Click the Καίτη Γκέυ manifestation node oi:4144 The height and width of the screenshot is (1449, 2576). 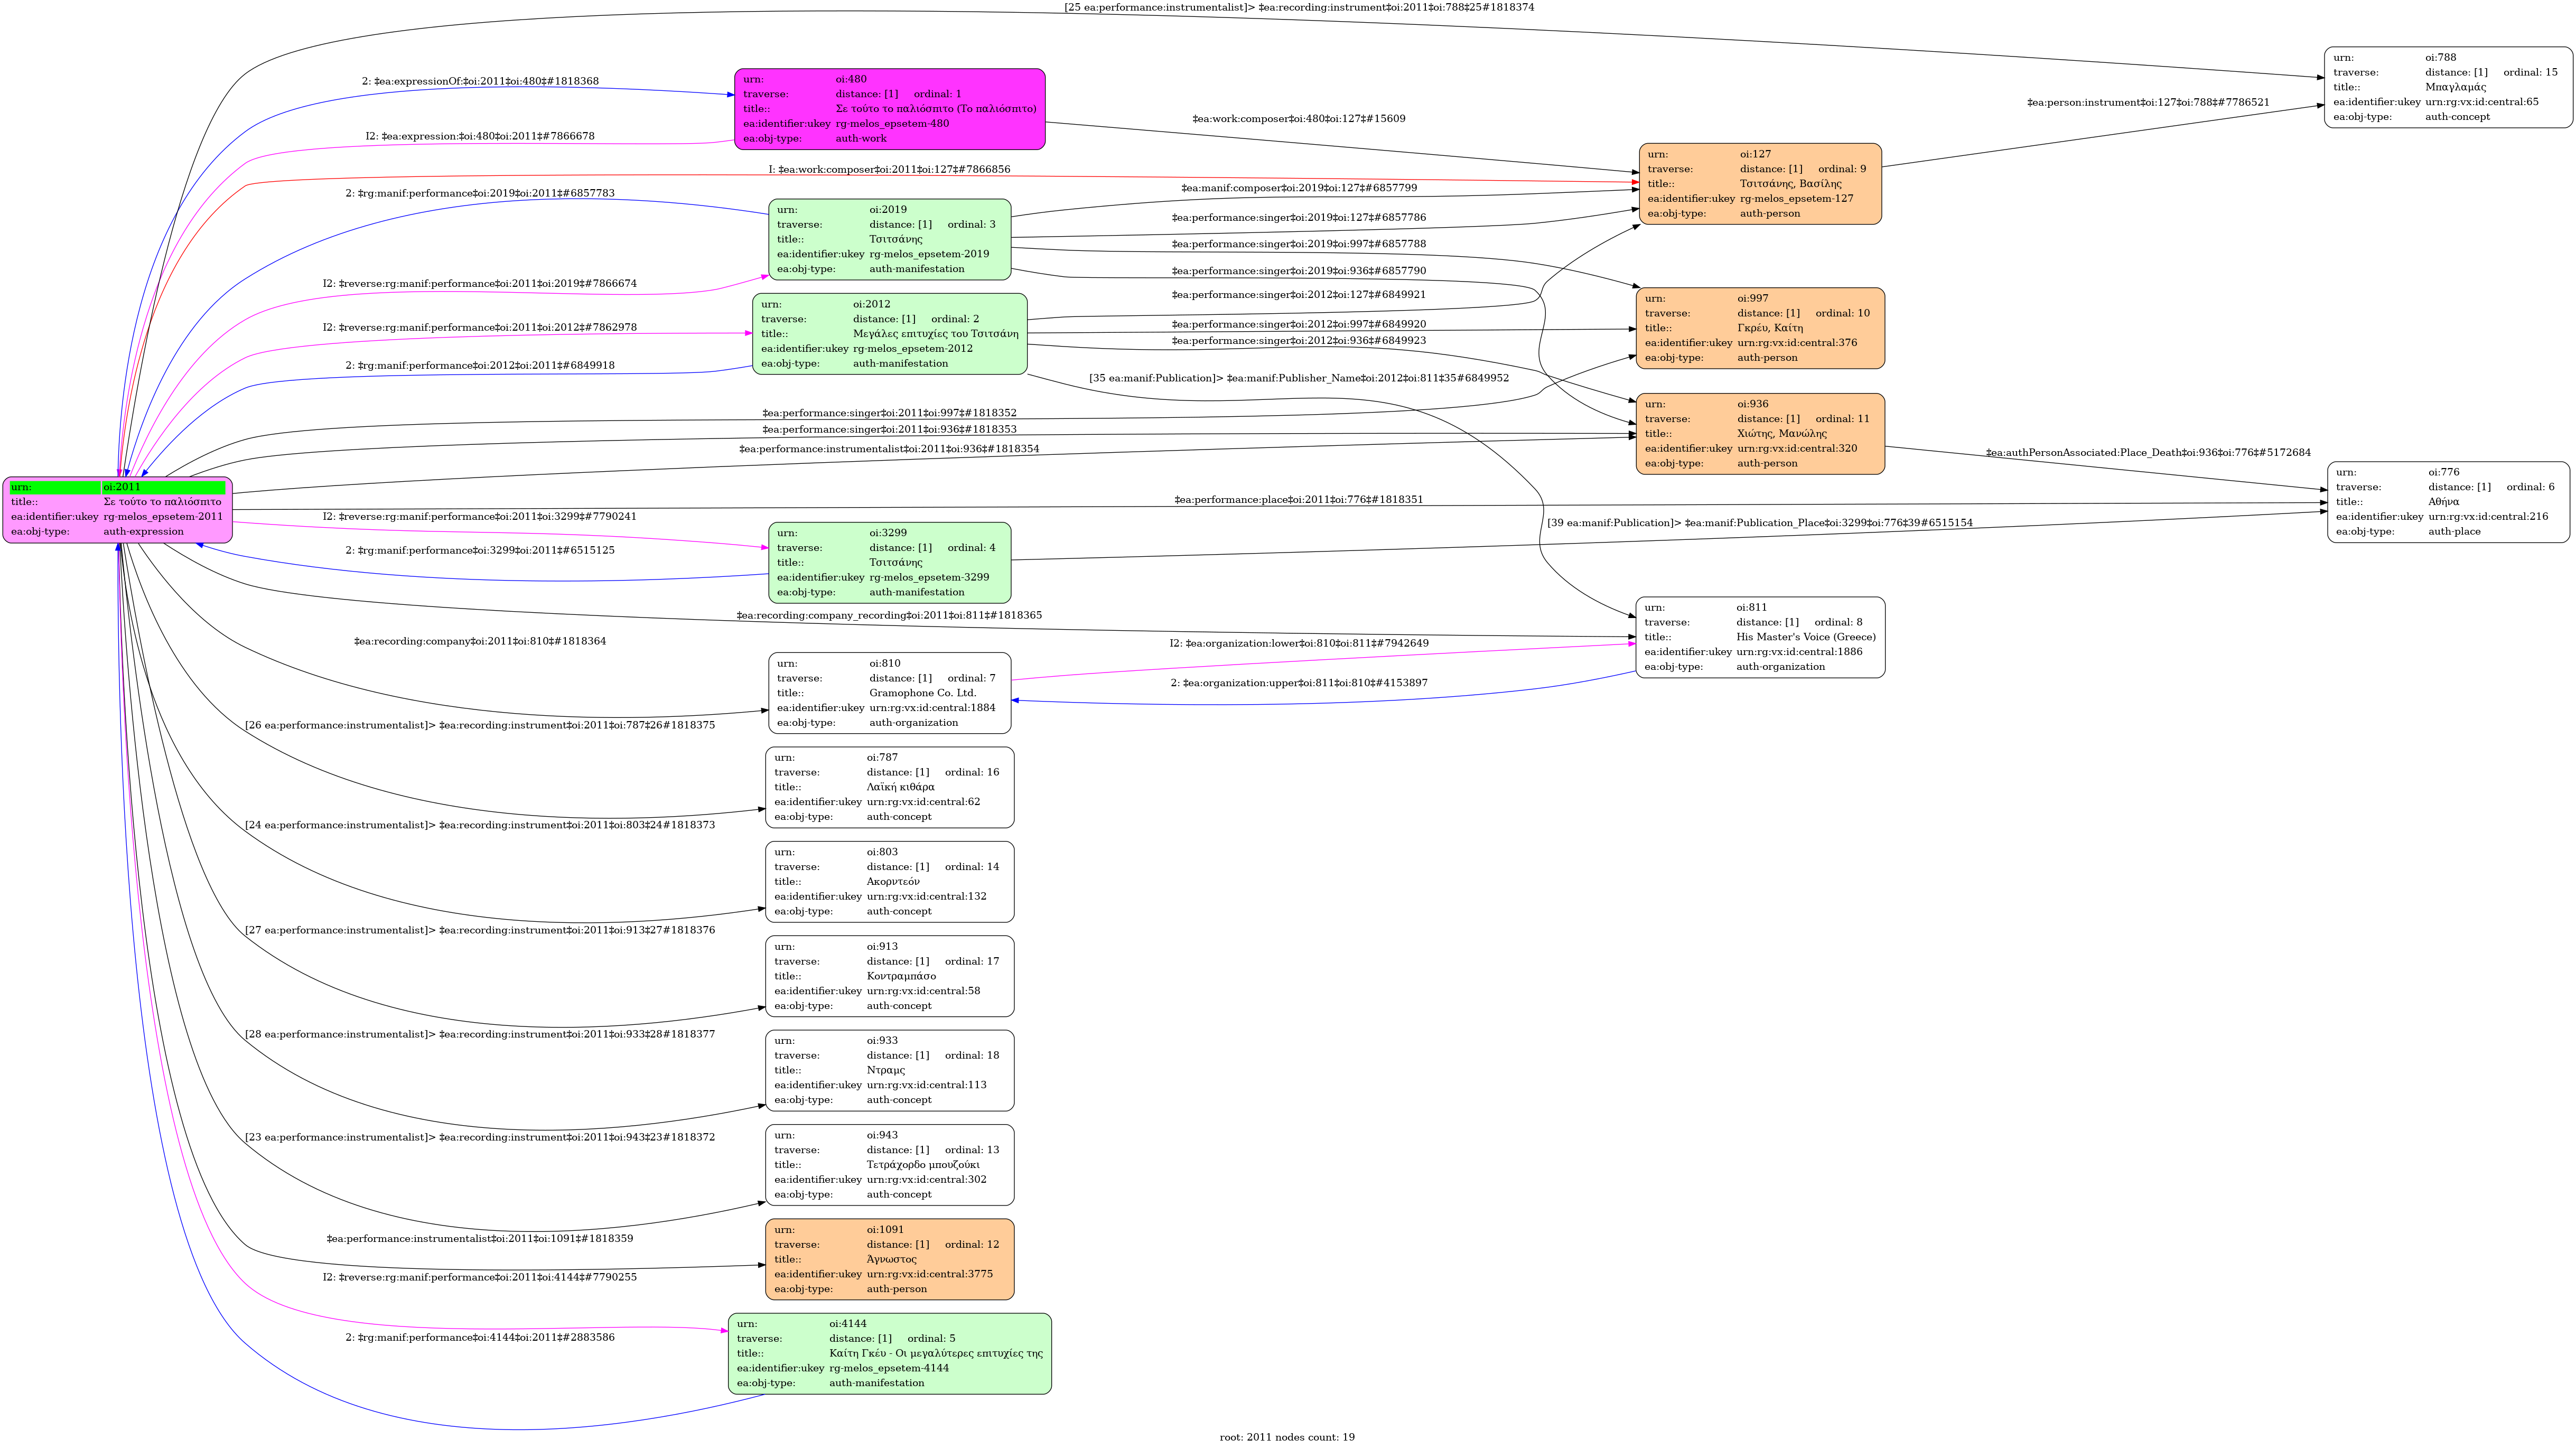[889, 1354]
